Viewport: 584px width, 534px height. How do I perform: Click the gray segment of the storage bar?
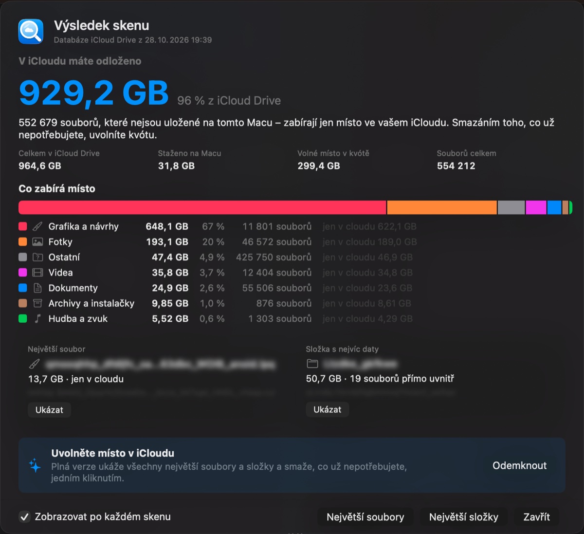[511, 207]
